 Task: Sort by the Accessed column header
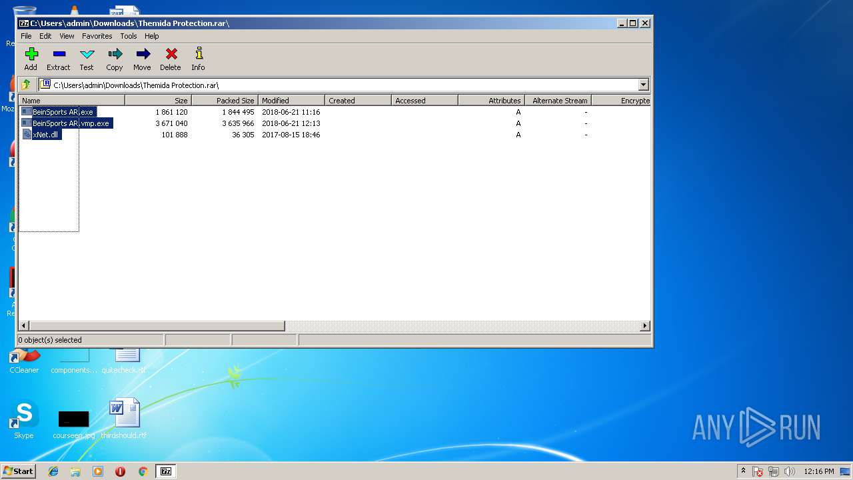pos(425,101)
